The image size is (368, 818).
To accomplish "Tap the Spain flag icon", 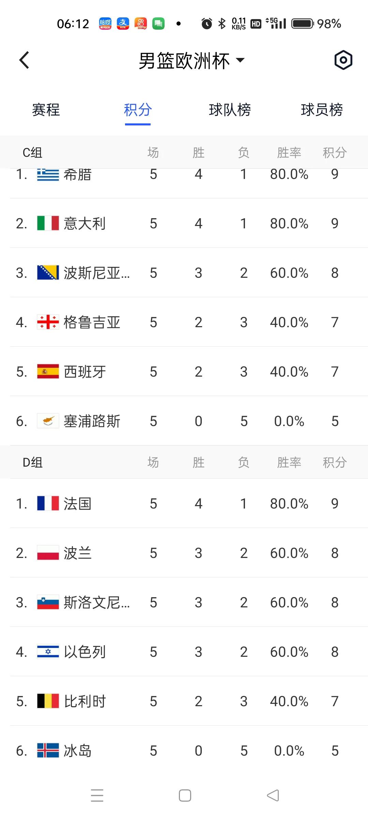I will pyautogui.click(x=48, y=372).
